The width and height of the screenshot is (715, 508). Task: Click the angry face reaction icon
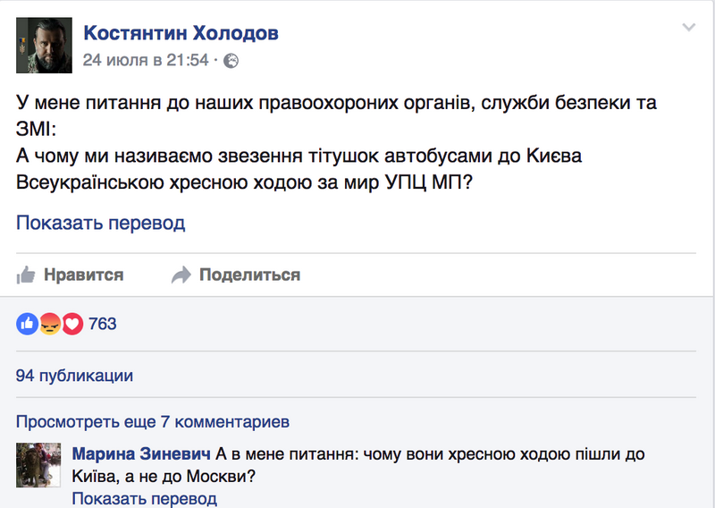coord(50,324)
